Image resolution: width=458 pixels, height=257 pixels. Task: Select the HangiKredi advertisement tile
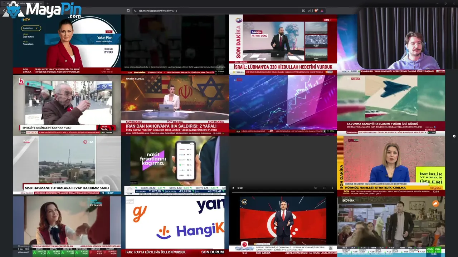pos(175,226)
